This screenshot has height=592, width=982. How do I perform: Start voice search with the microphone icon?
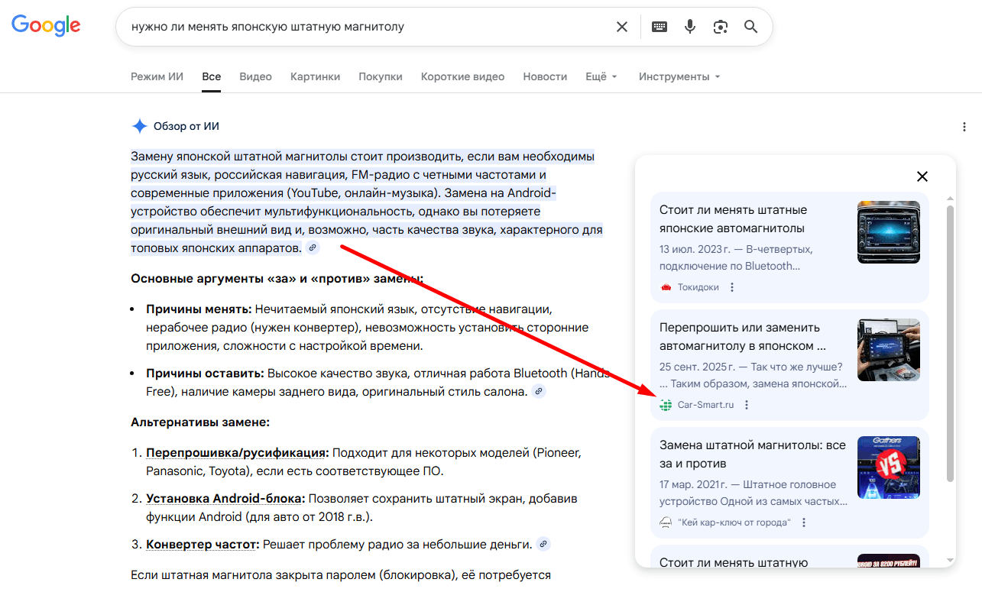(690, 27)
